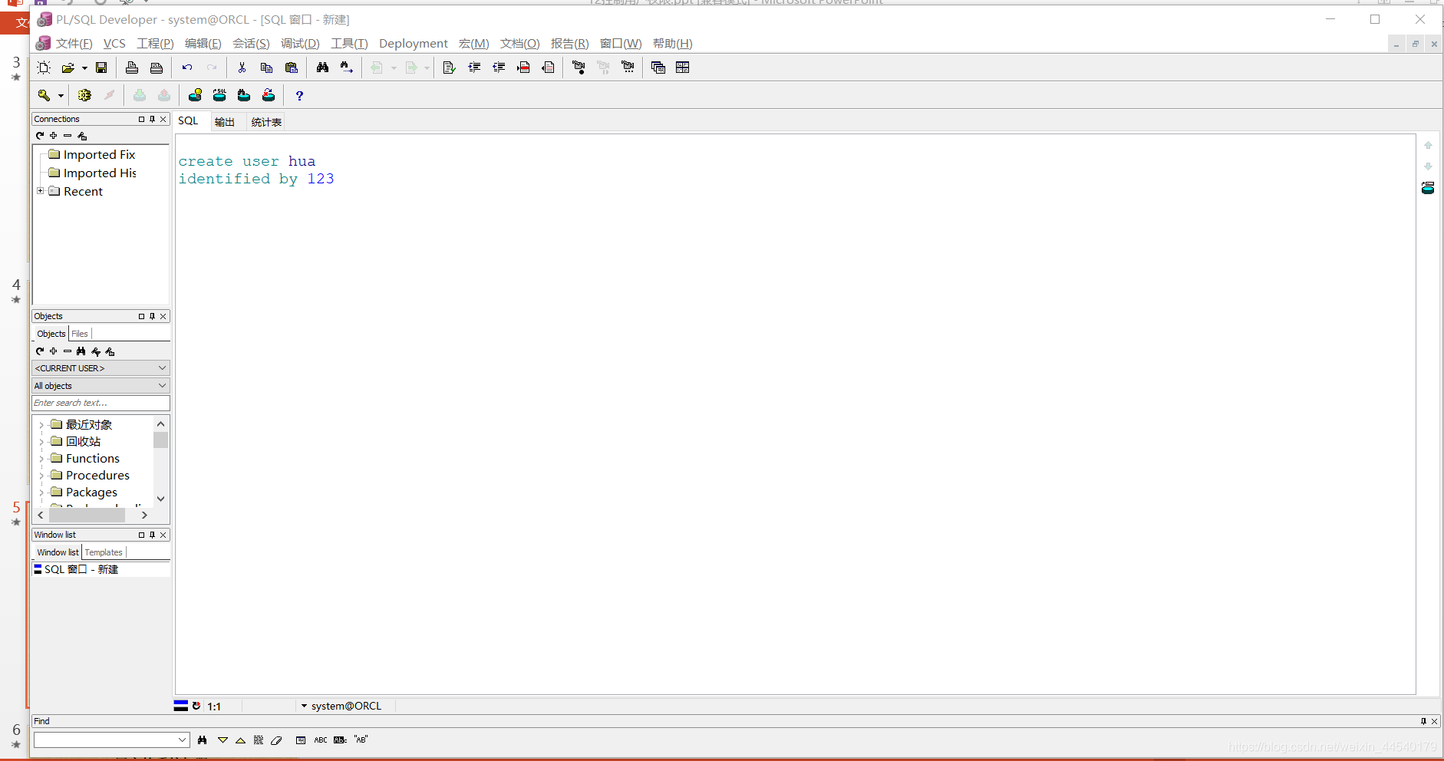Open the 文件(F) menu
The height and width of the screenshot is (761, 1444).
coord(74,44)
